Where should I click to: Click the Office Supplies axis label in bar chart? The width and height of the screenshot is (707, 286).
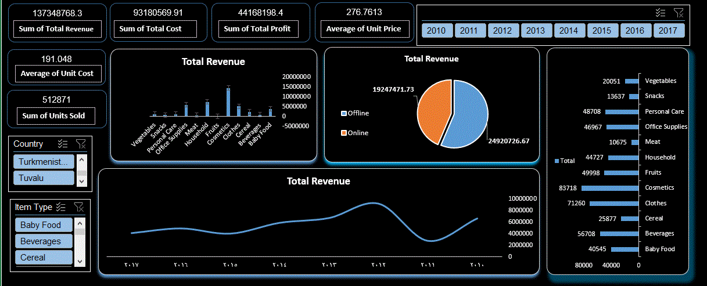point(666,126)
